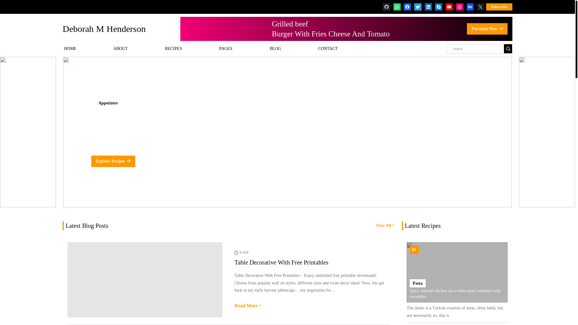Click the Latest Recipes heading
Image resolution: width=578 pixels, height=325 pixels.
click(x=423, y=226)
